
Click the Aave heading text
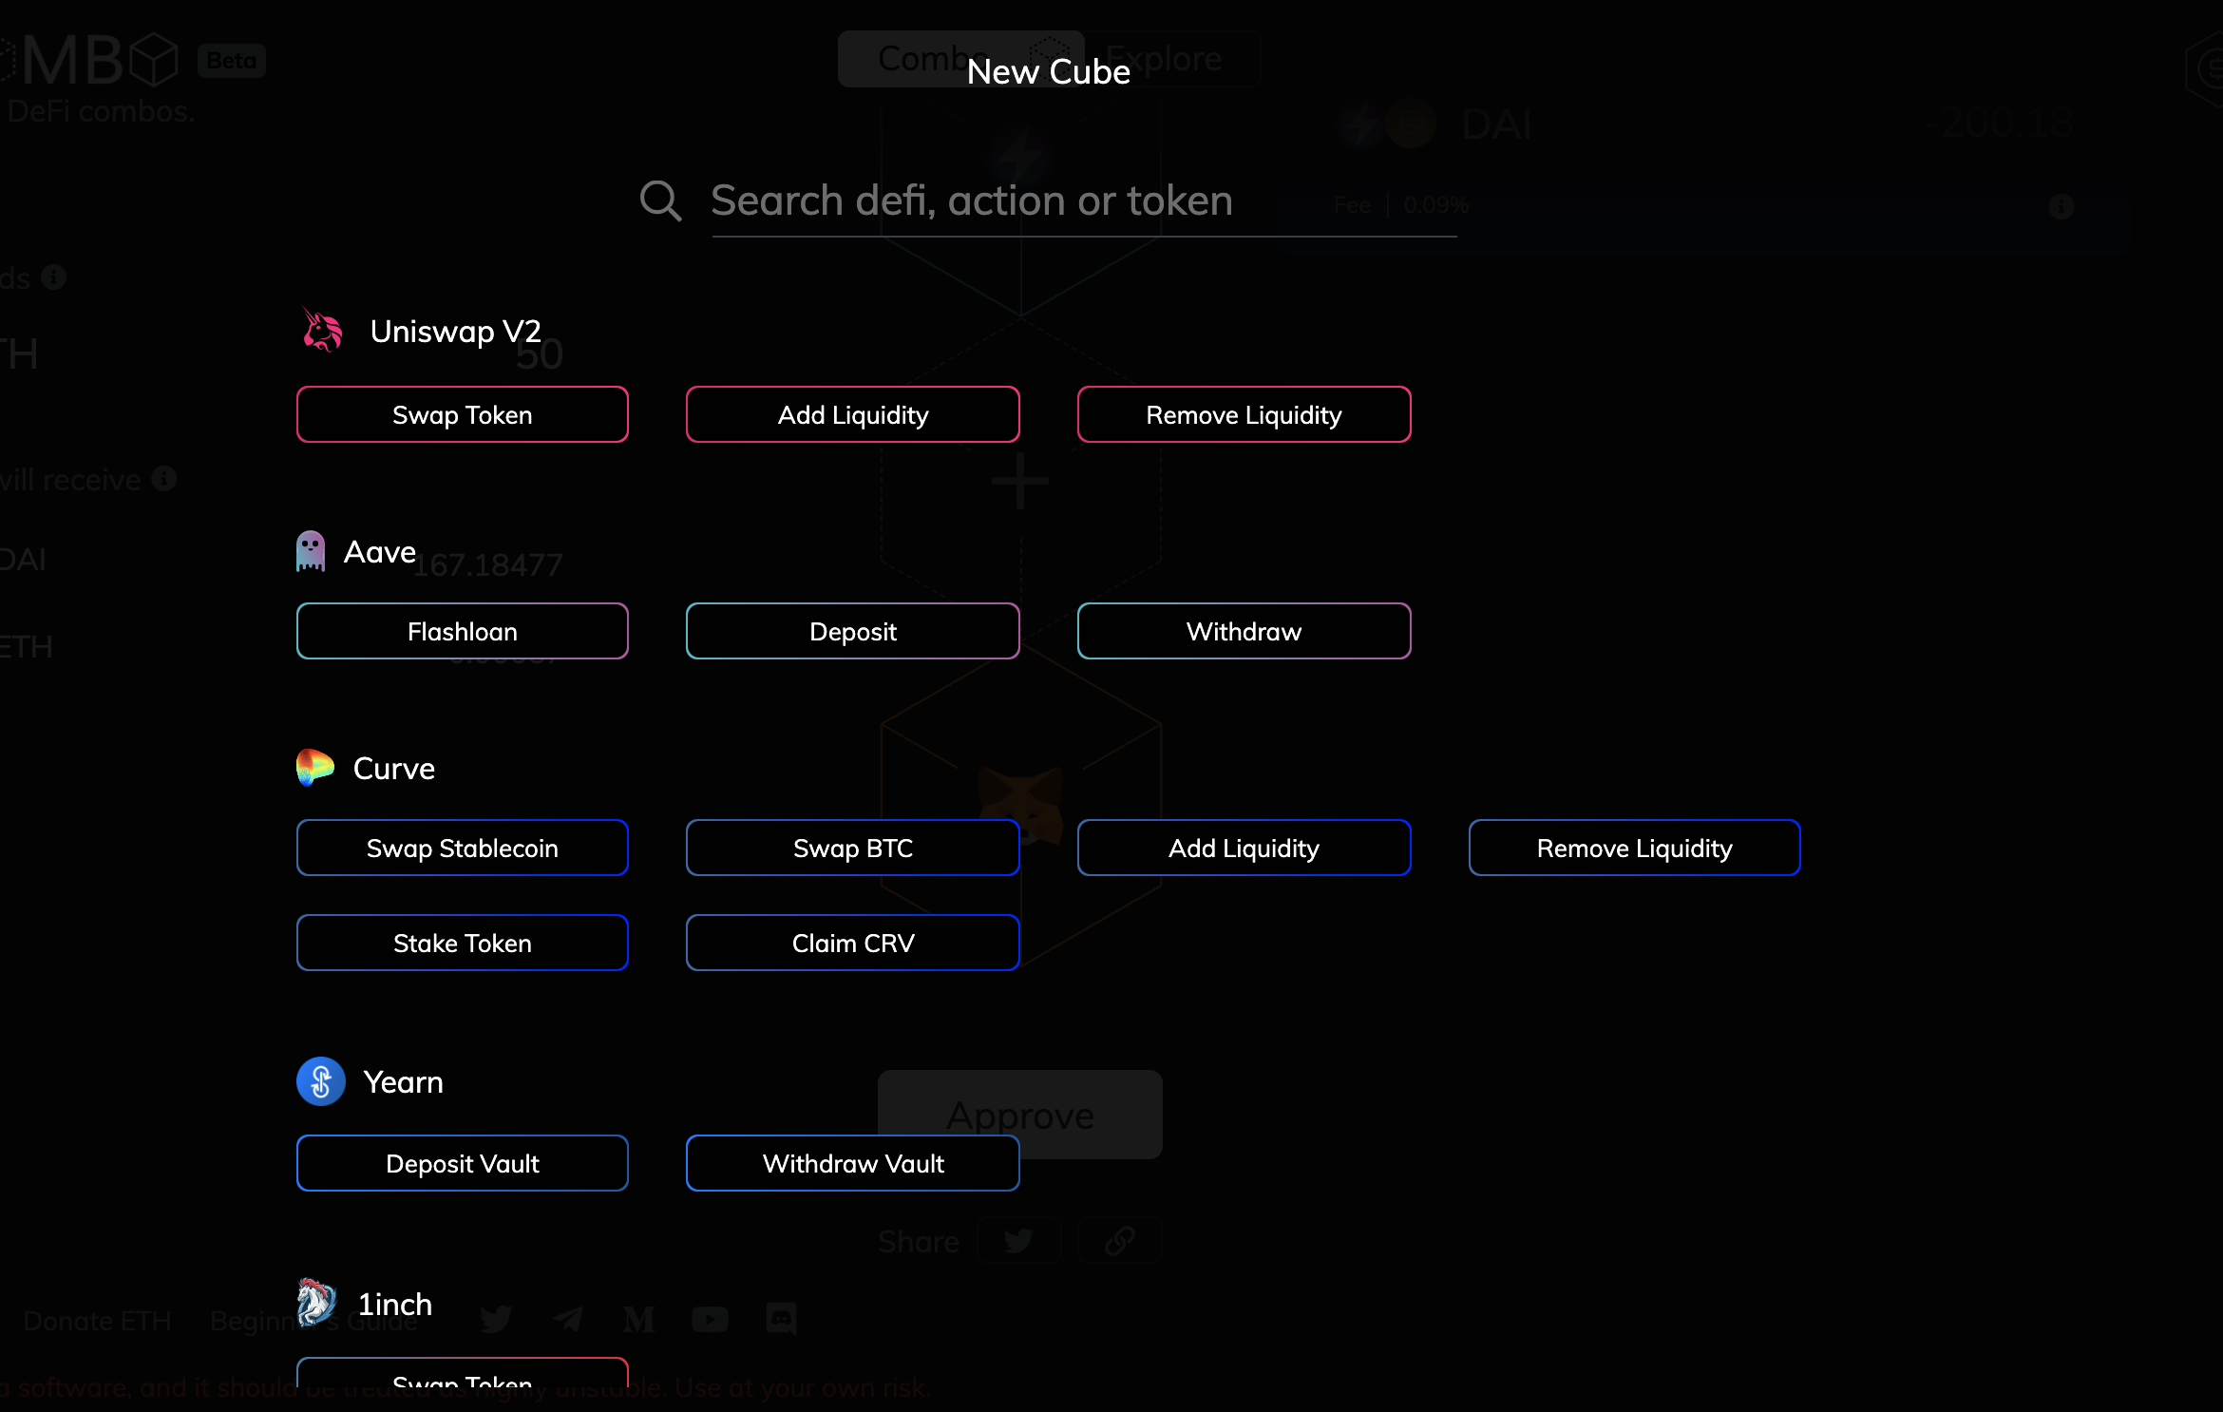[x=380, y=552]
